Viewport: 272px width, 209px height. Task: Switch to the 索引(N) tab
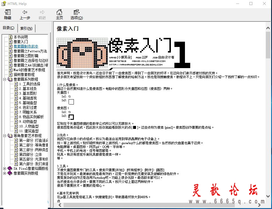click(26, 28)
